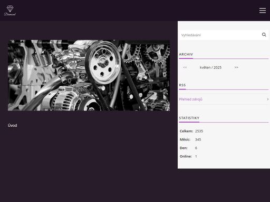Screen dimensions: 270x202
Task: Click the Měsíc statistics label
Action: click(185, 139)
